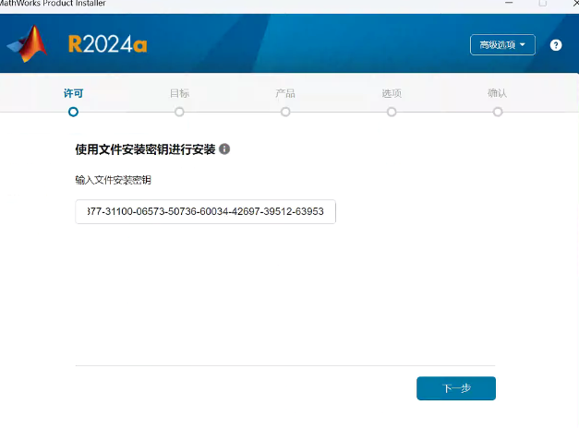Switch to the 许可 step label
Image resolution: width=579 pixels, height=428 pixels.
73,94
